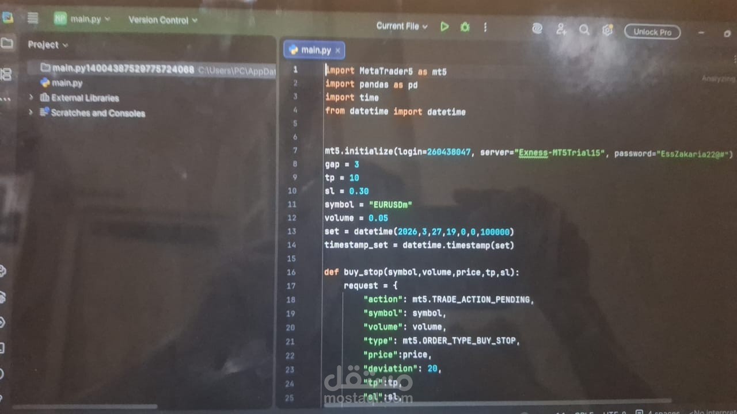737x414 pixels.
Task: Run the current file with the play icon
Action: [445, 26]
